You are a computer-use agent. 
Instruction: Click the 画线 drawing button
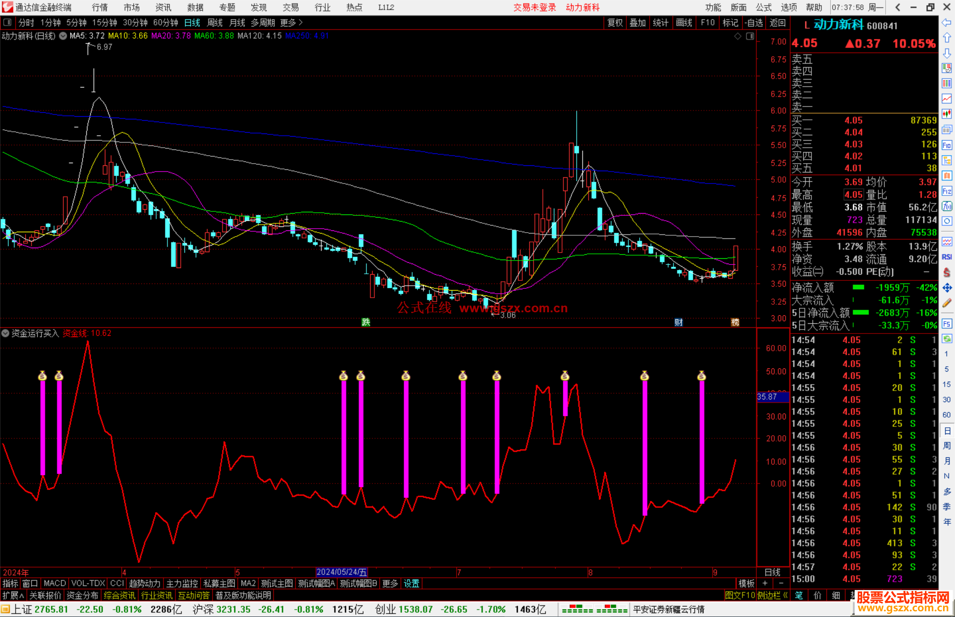[684, 23]
